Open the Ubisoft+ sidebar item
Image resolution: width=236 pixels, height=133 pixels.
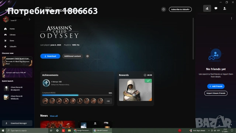tap(13, 47)
